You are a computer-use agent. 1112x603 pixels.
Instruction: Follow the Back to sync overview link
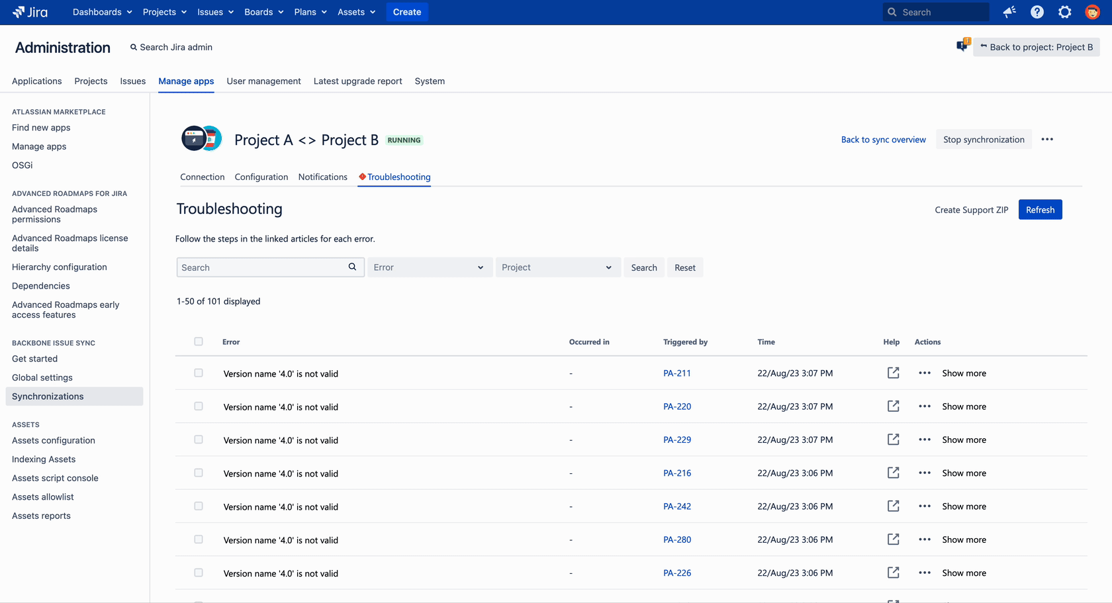pyautogui.click(x=883, y=140)
